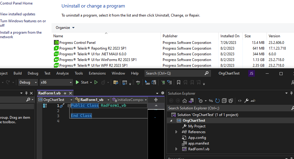Toggle pin on the RadForm1.vb tab
This screenshot has width=294, height=159.
pos(65,93)
